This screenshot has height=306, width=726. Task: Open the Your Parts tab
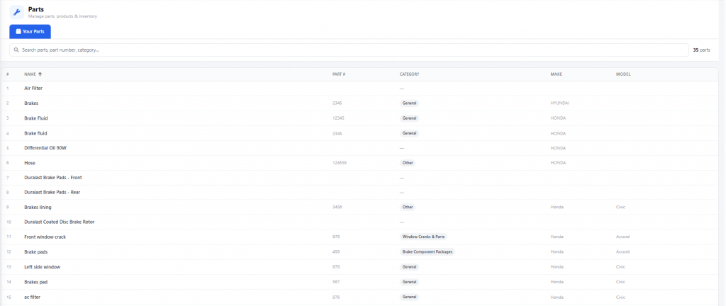coord(30,31)
